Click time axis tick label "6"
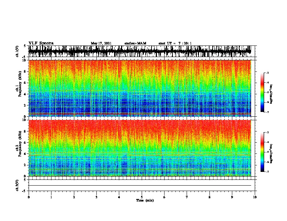 [164, 197]
